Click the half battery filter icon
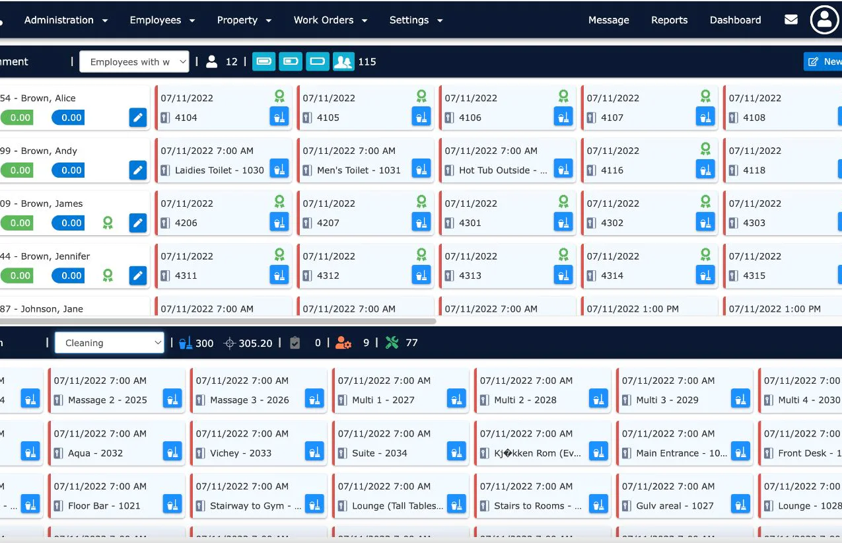 291,61
